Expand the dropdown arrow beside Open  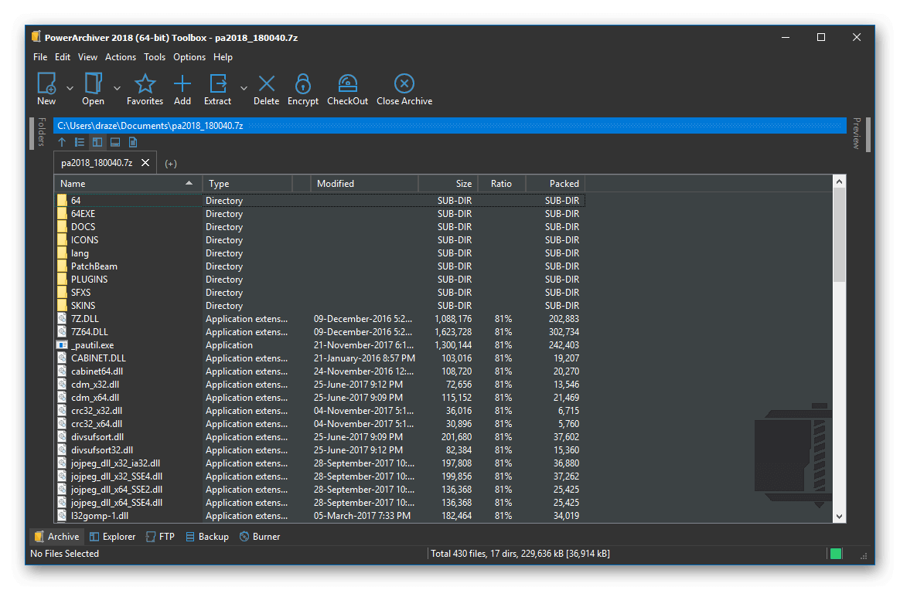pos(117,88)
